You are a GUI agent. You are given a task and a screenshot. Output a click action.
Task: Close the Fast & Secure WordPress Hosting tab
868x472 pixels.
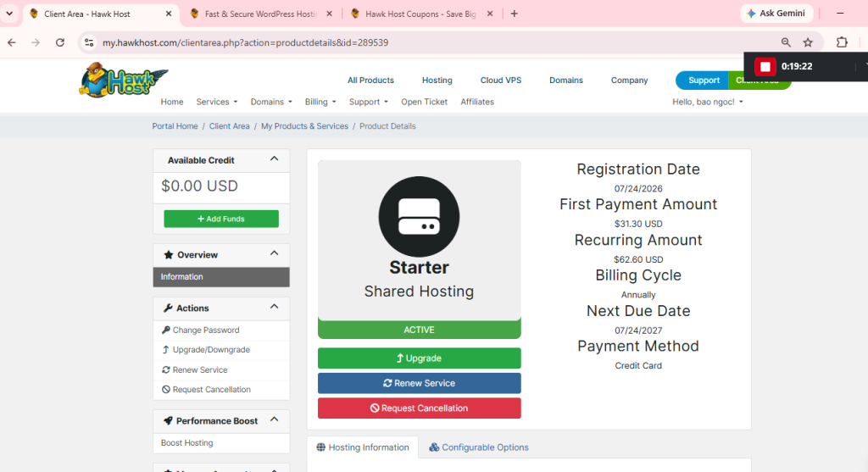tap(330, 14)
